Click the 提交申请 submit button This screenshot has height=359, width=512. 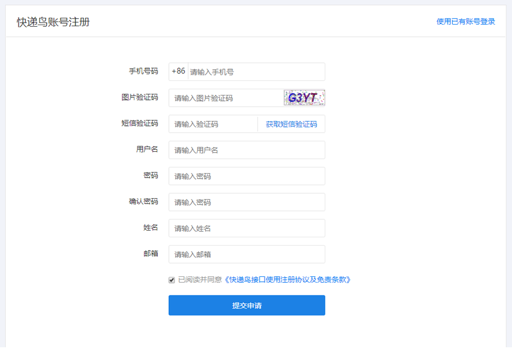point(246,305)
